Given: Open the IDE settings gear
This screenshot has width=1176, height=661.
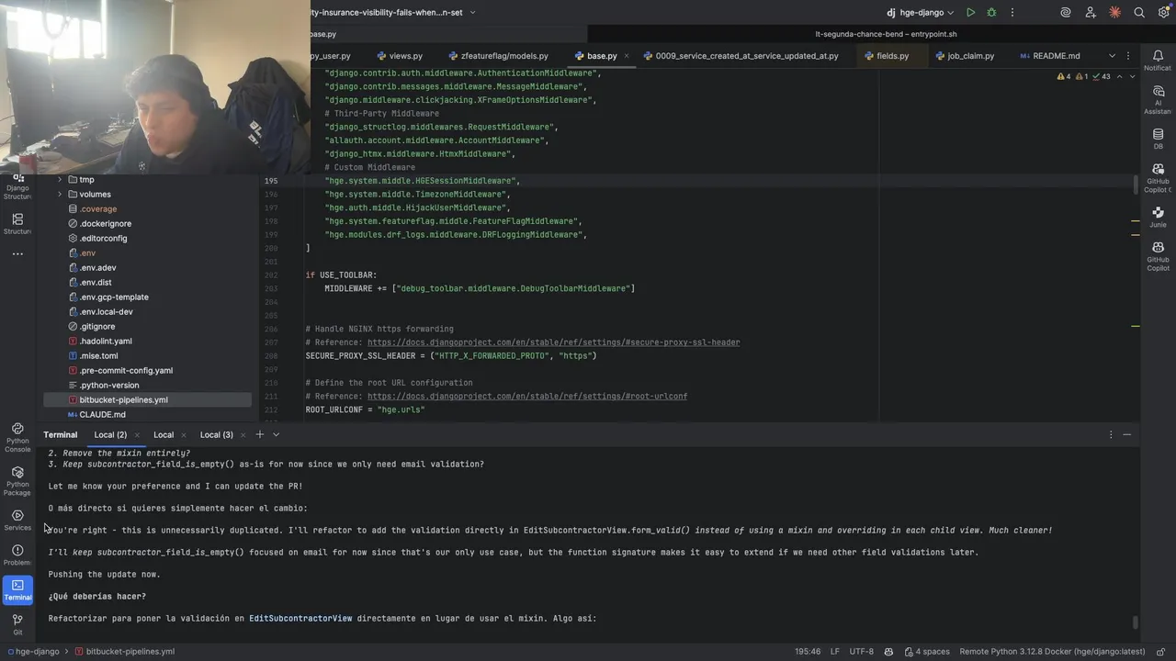Looking at the screenshot, I should [1163, 13].
